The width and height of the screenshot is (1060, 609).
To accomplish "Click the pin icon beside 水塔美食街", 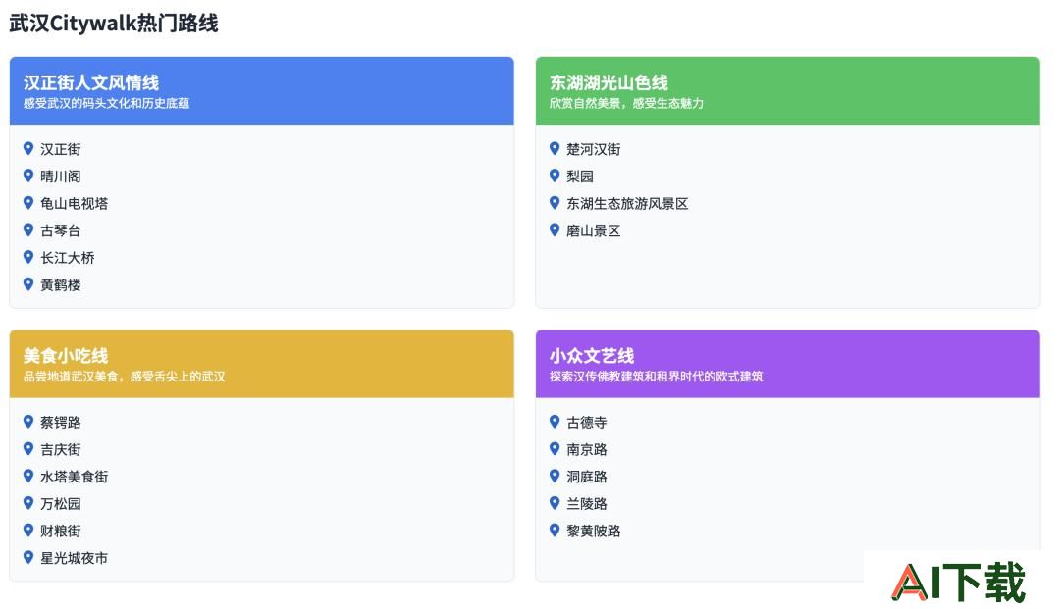I will tap(28, 476).
